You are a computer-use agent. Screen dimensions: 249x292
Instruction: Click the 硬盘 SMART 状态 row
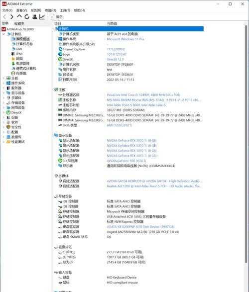coord(85,237)
